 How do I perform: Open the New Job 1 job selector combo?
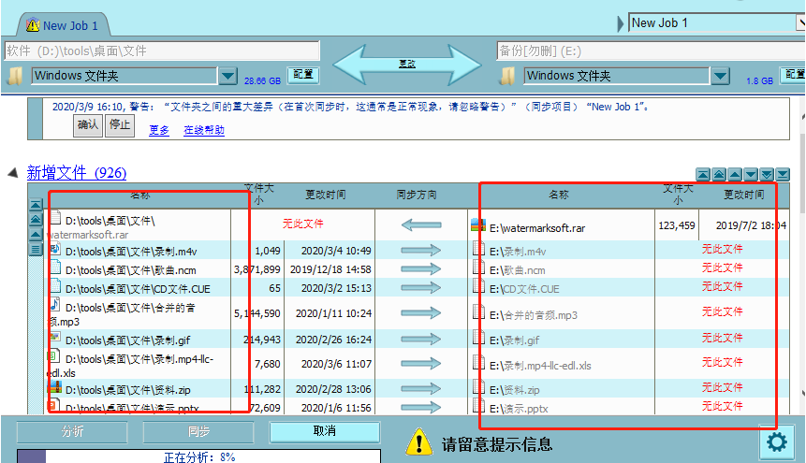click(716, 22)
